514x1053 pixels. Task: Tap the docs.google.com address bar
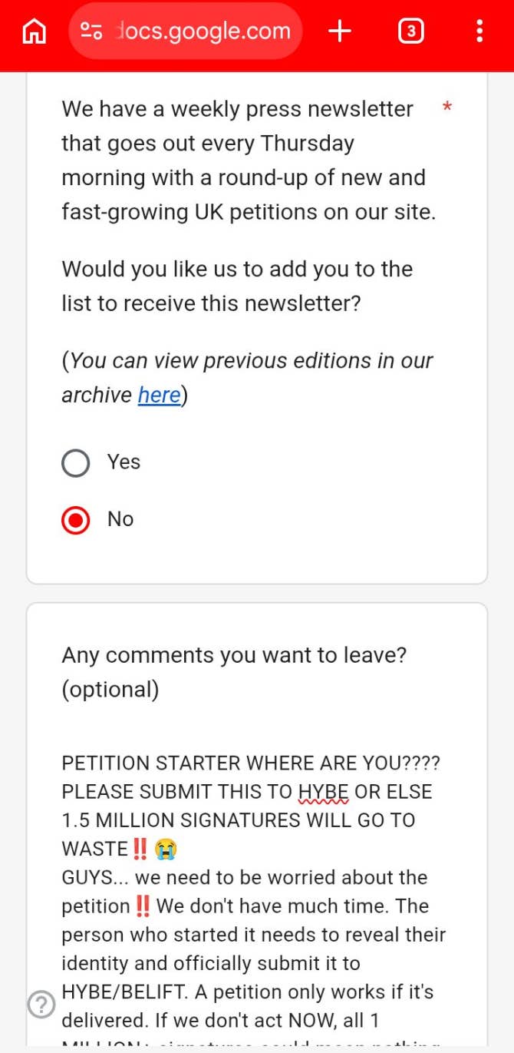[x=203, y=31]
